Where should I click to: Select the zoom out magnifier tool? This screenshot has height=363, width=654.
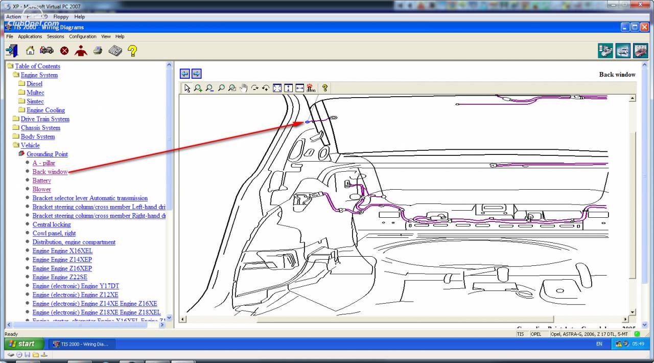pos(209,88)
